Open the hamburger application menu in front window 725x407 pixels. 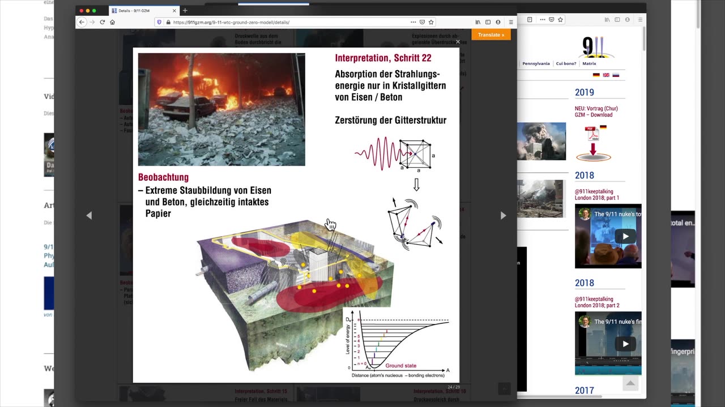pos(511,22)
